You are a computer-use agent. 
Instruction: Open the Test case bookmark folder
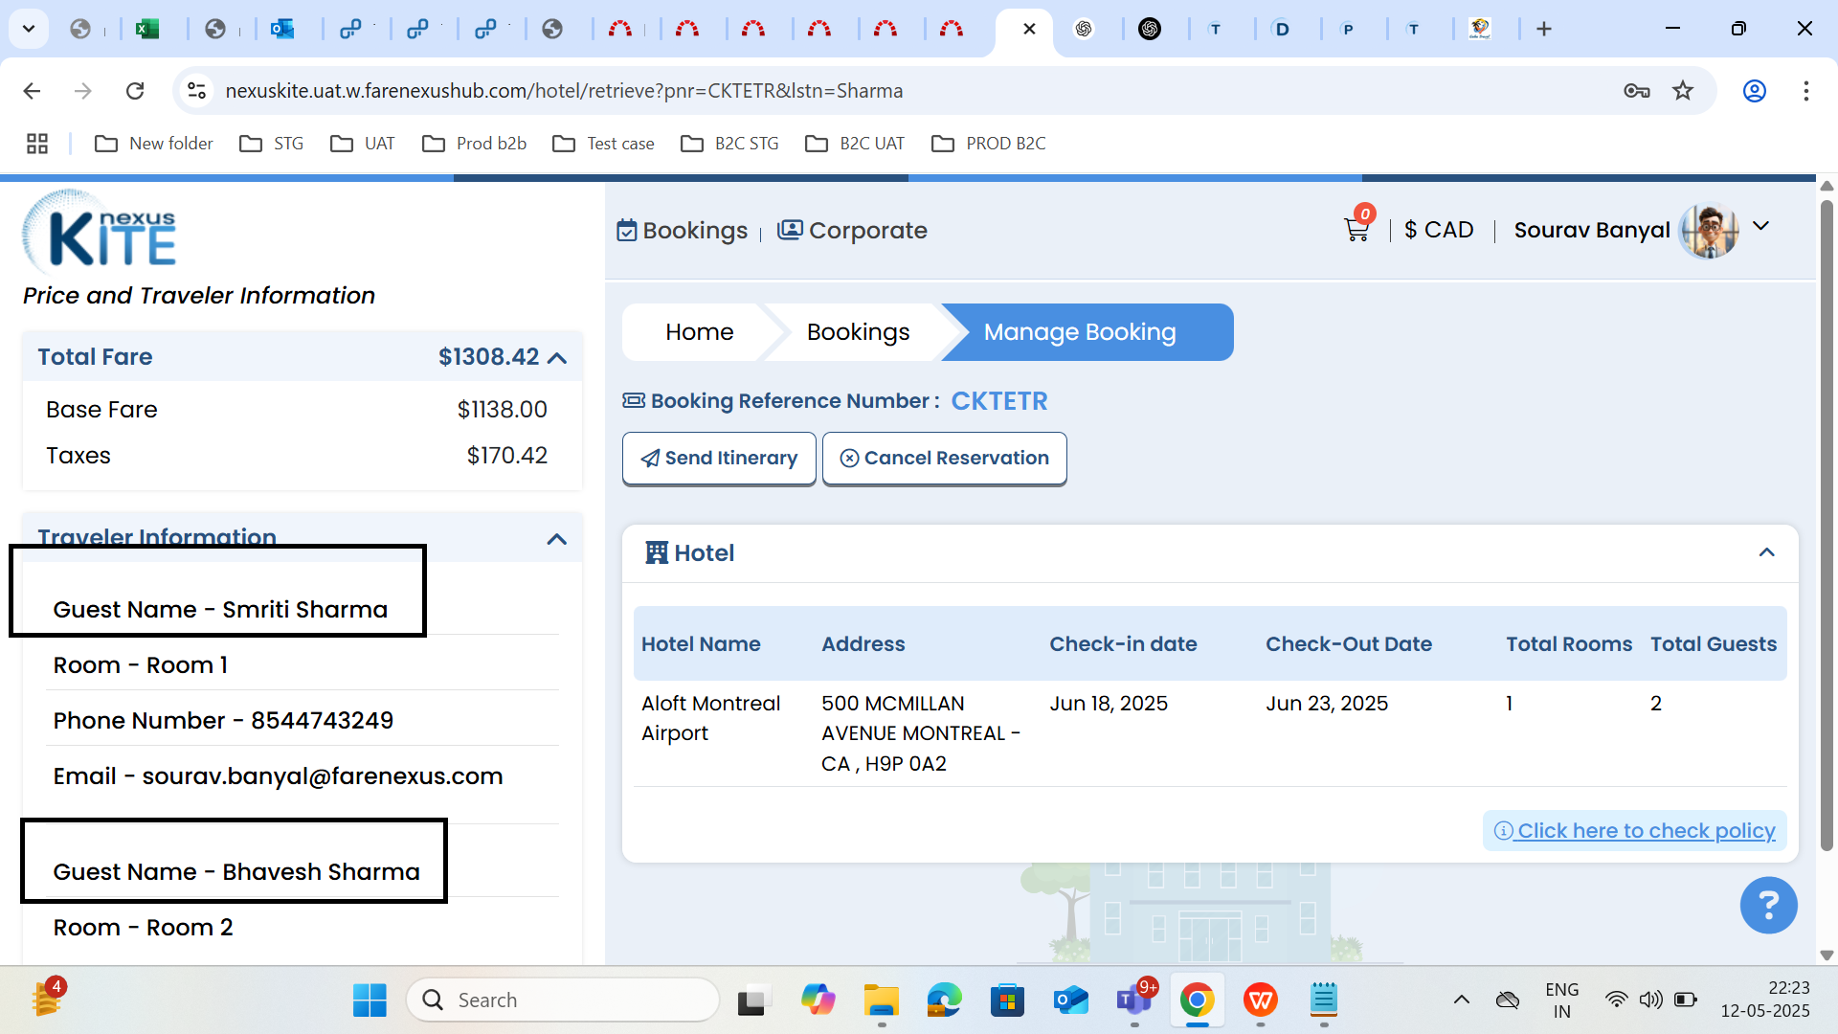point(604,144)
